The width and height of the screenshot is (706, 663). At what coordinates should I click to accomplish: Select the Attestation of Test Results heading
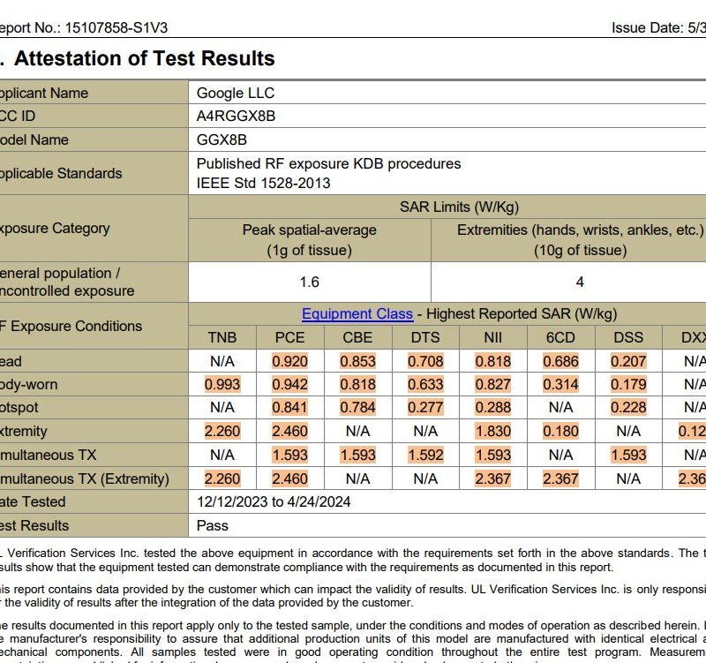point(144,59)
